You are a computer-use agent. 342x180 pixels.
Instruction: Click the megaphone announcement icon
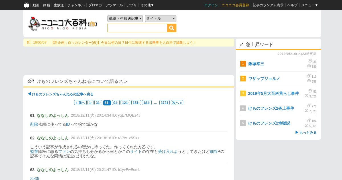[28, 43]
